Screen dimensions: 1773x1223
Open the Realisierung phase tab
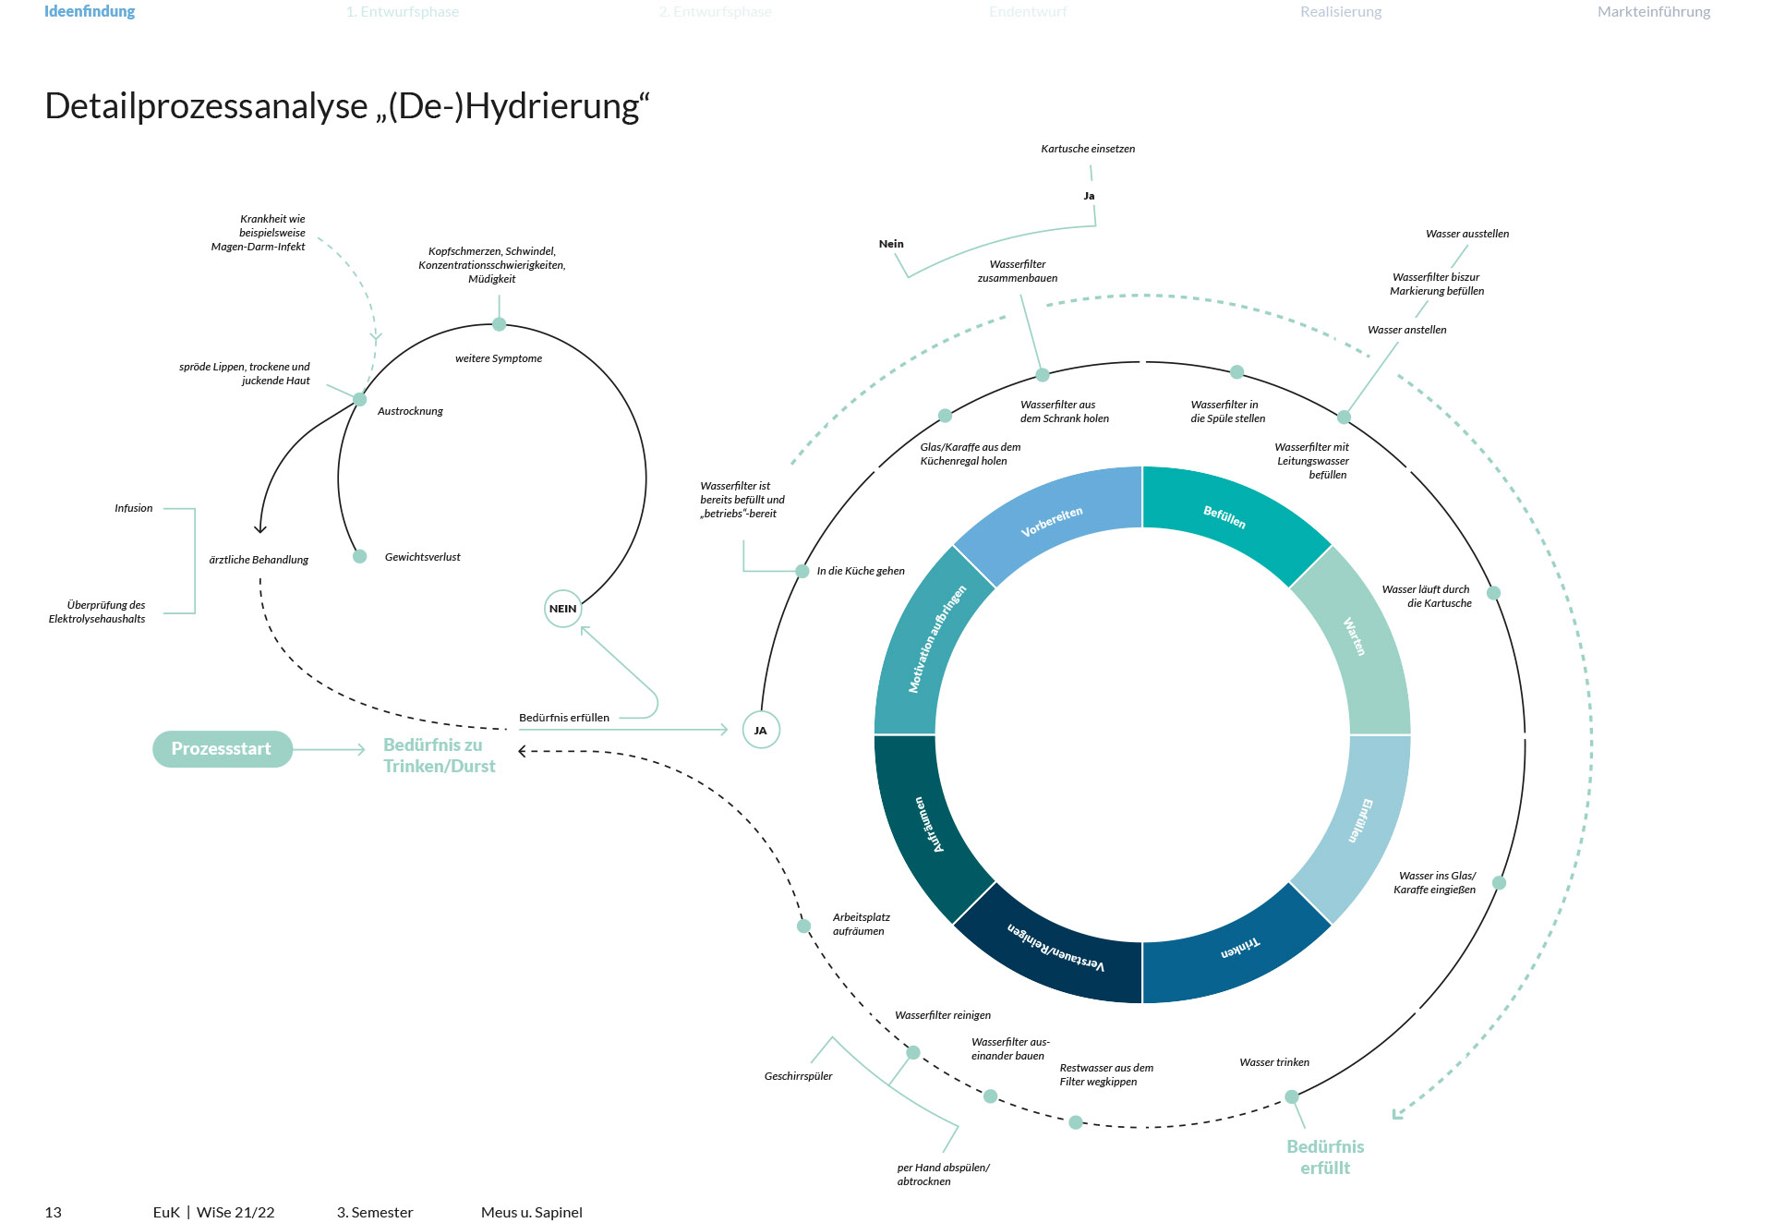(1340, 12)
